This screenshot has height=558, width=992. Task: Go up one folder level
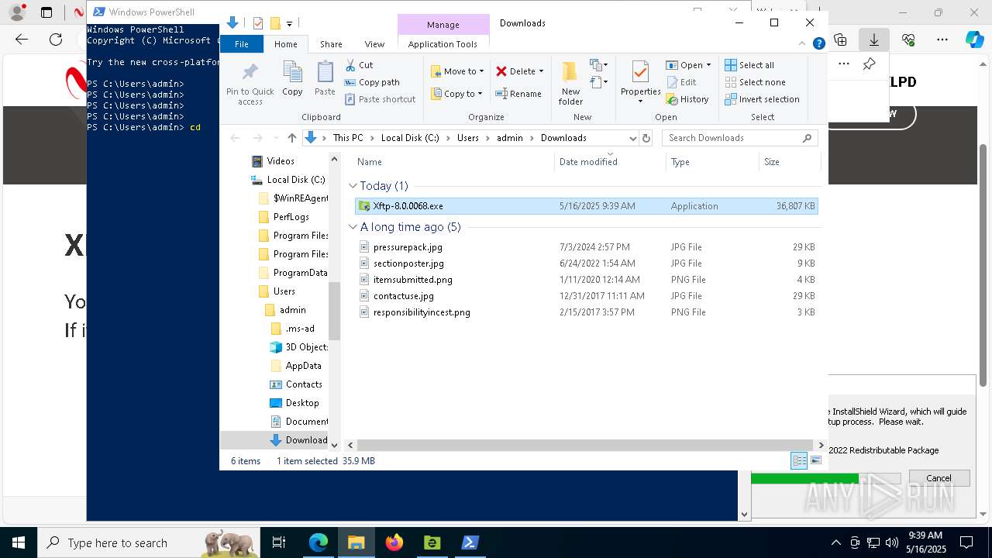point(291,138)
